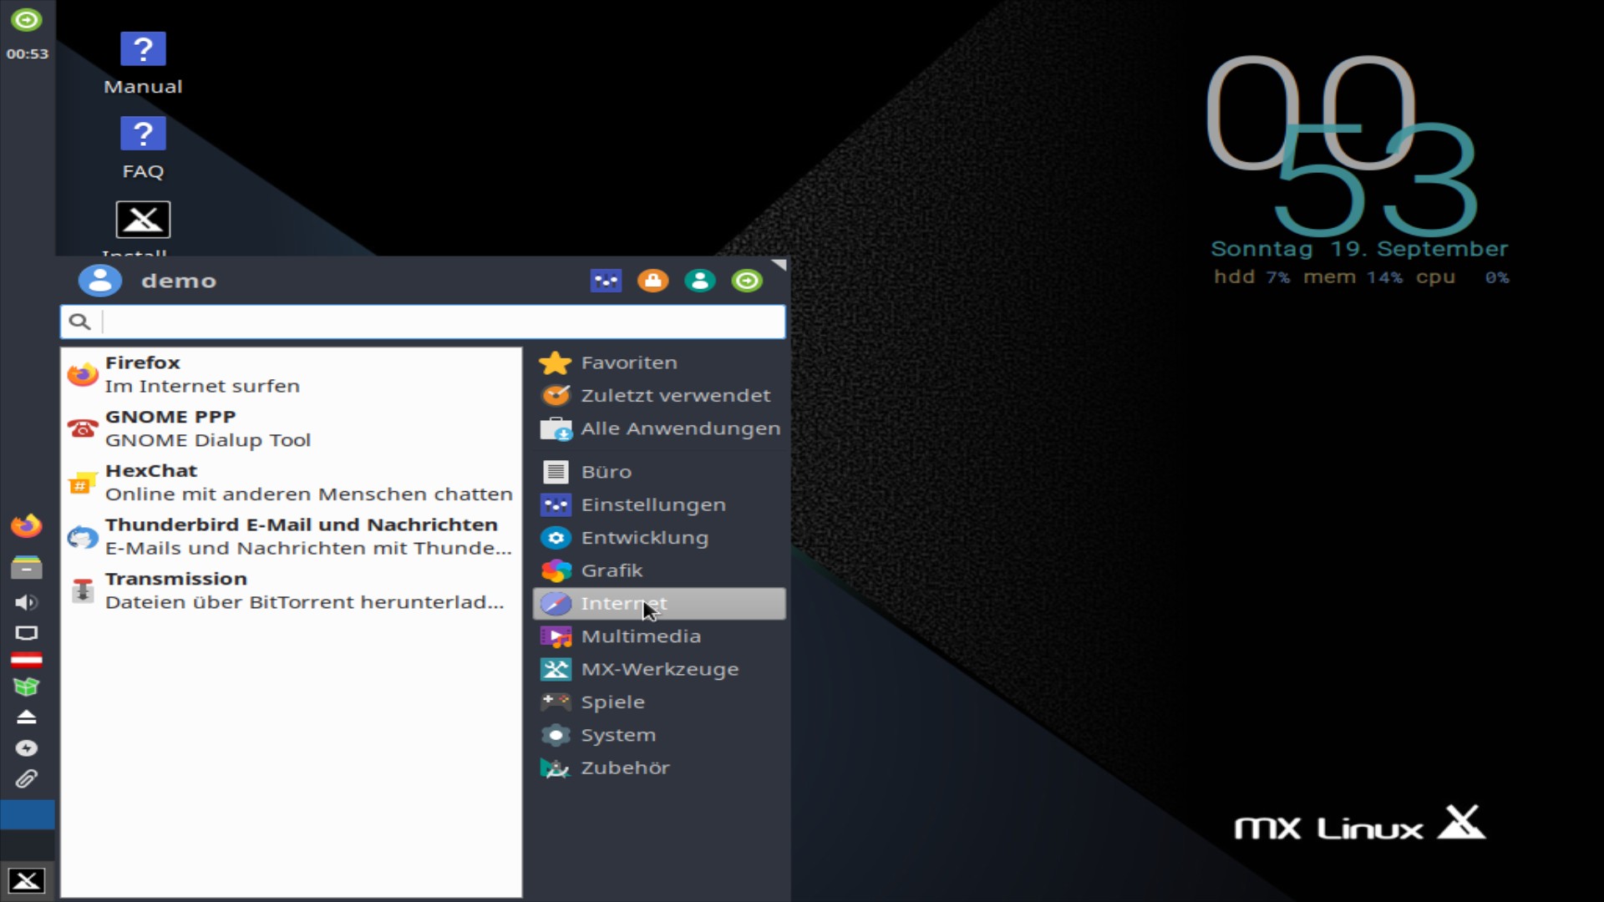Lock the screen with the orange padlock icon
Viewport: 1604px width, 902px height.
(652, 281)
